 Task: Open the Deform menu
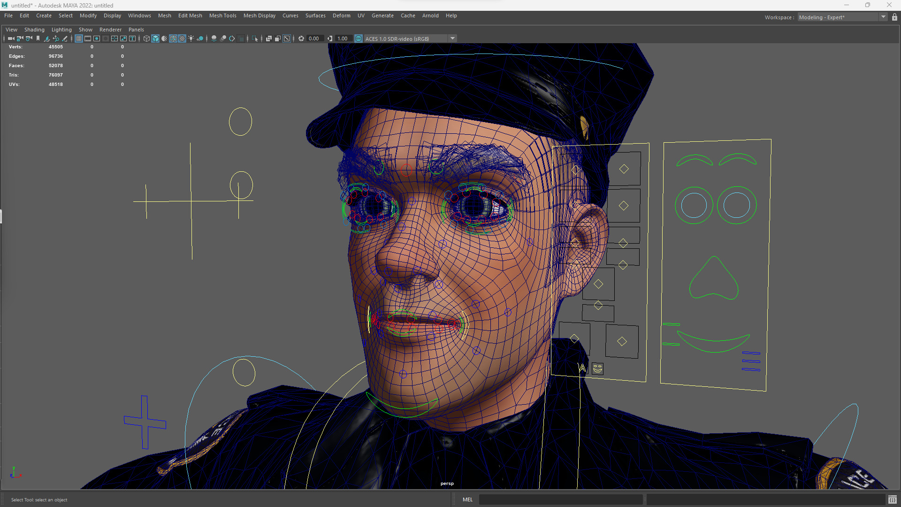pyautogui.click(x=341, y=15)
